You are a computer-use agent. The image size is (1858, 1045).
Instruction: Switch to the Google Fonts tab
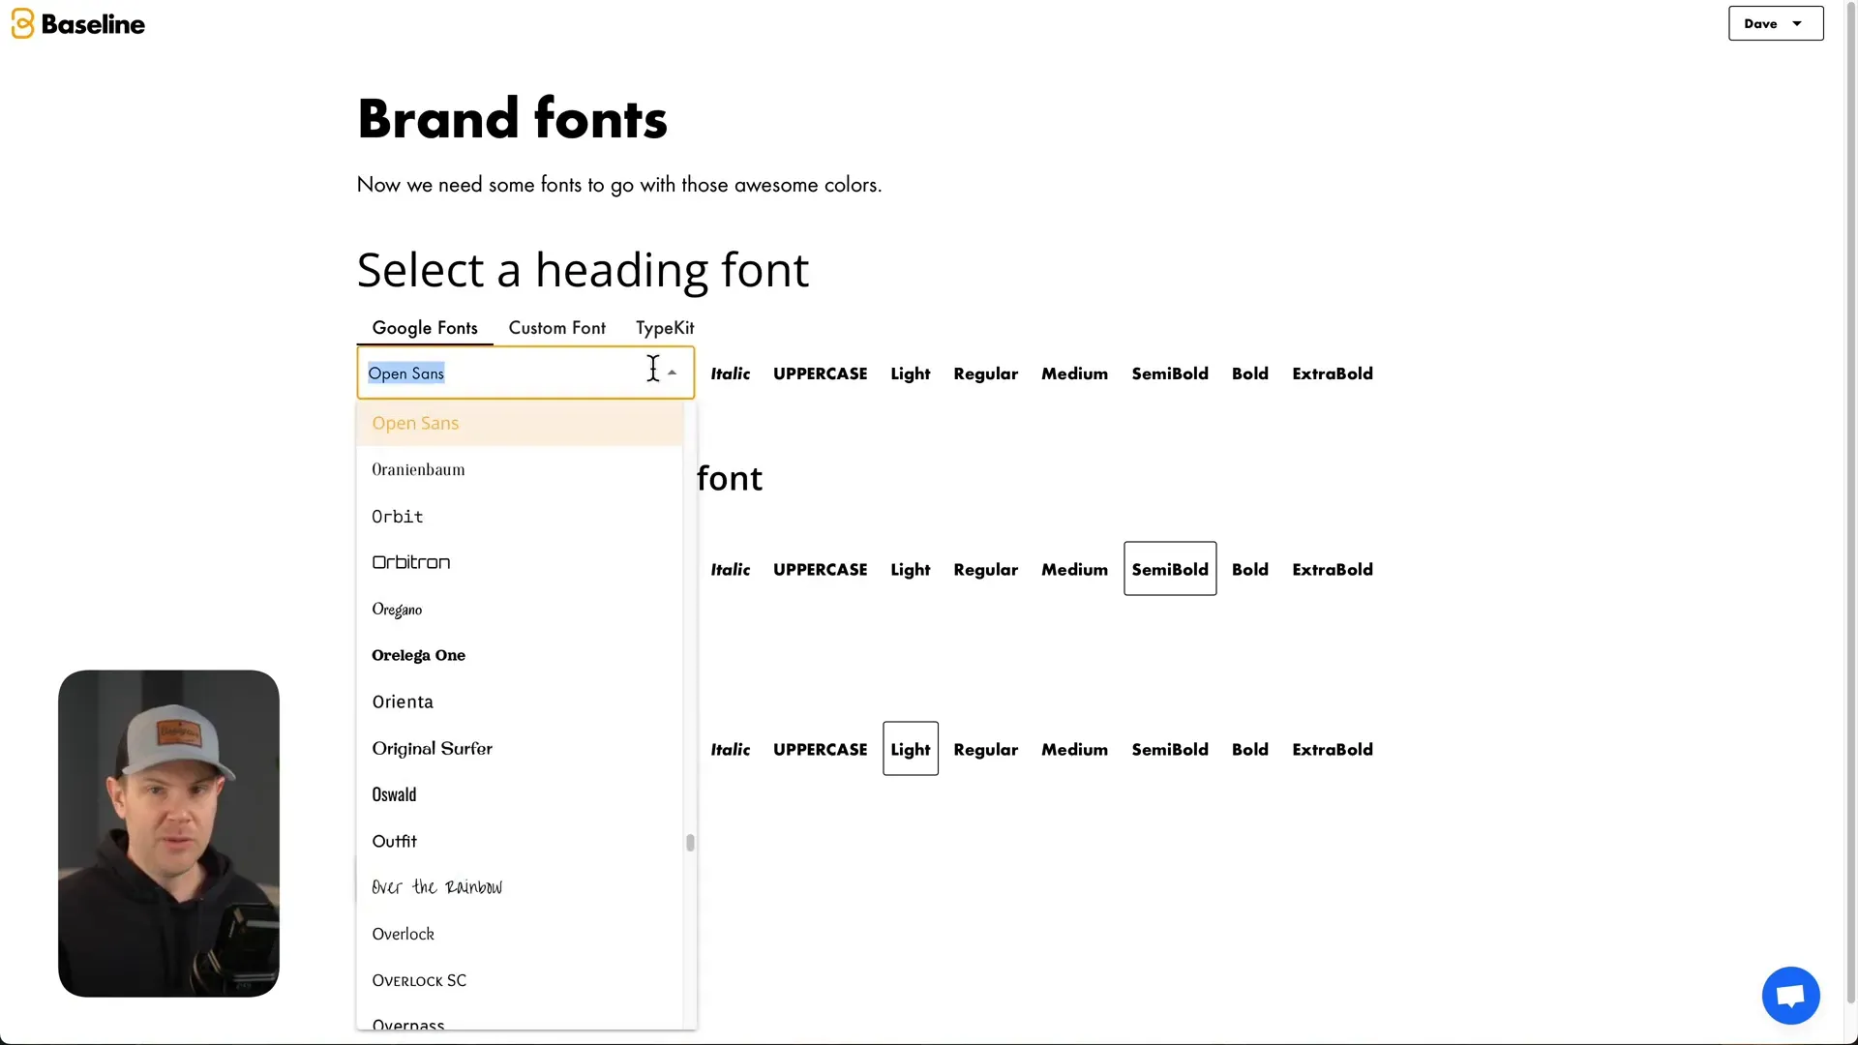coord(425,328)
